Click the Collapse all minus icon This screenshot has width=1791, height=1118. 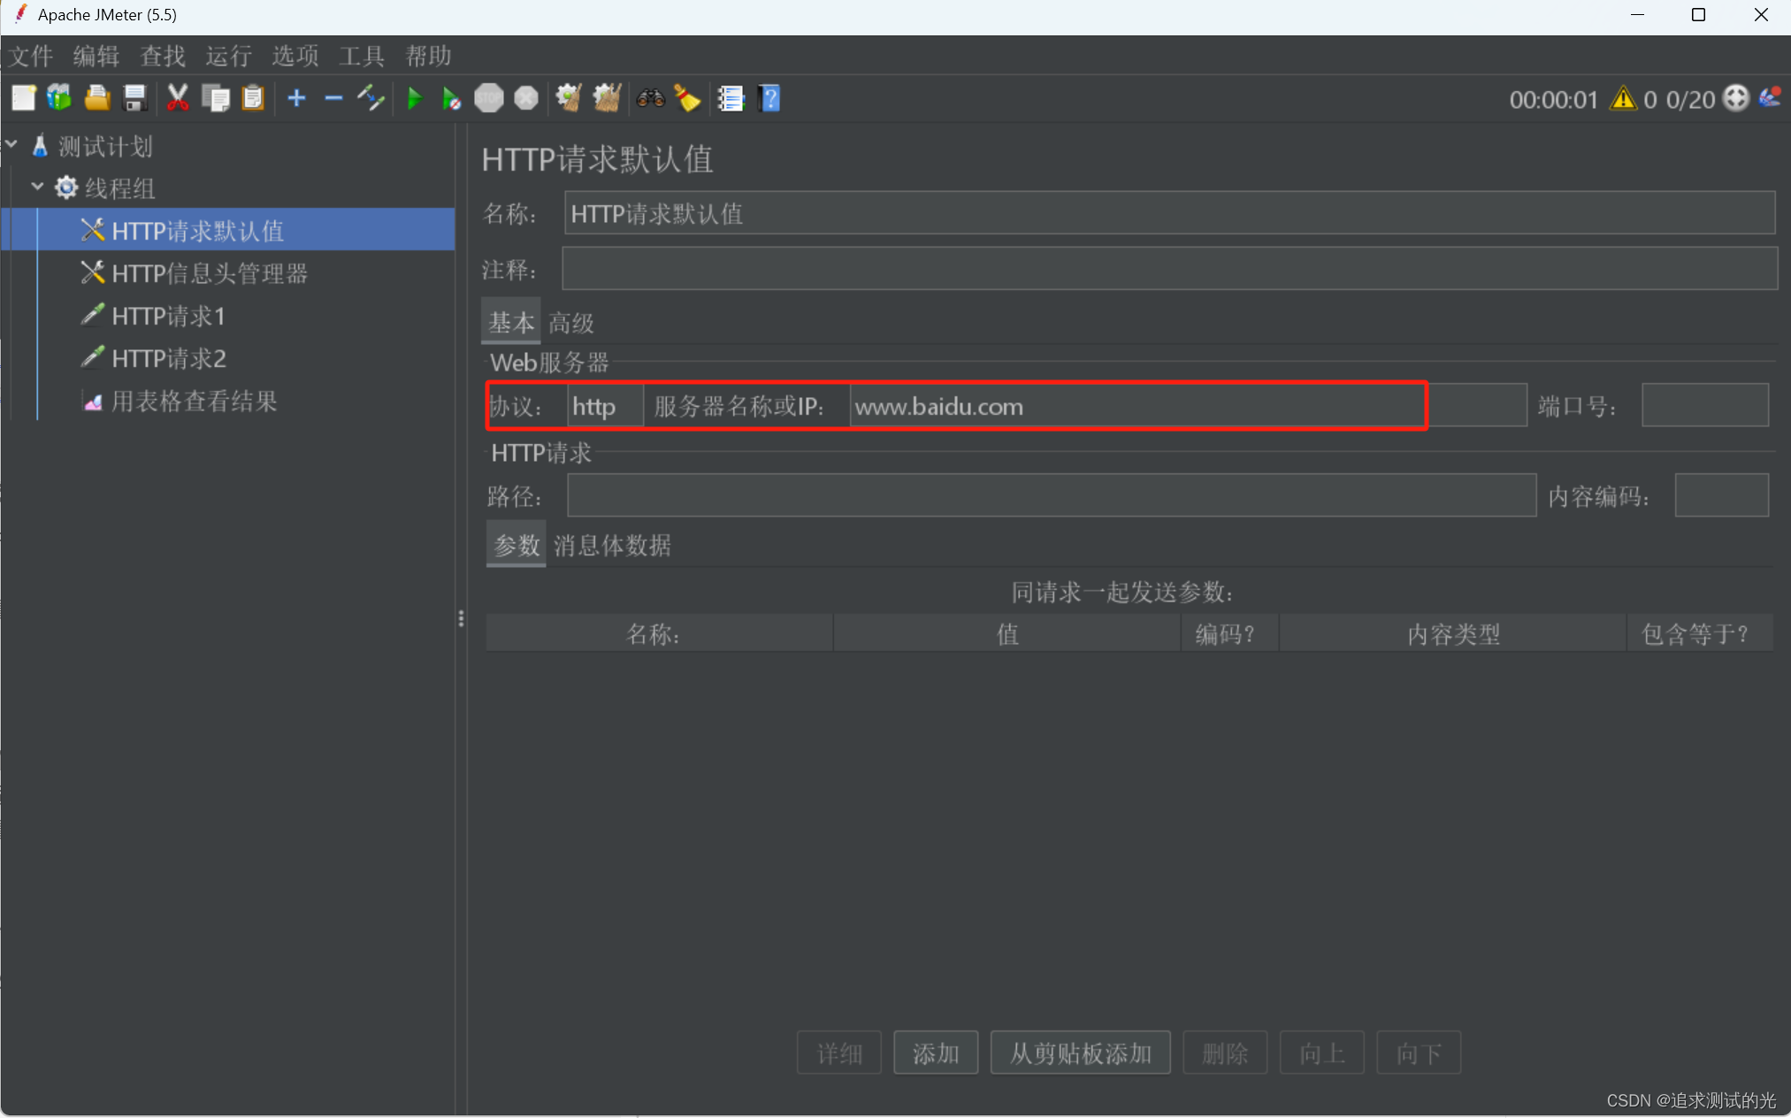click(x=333, y=98)
